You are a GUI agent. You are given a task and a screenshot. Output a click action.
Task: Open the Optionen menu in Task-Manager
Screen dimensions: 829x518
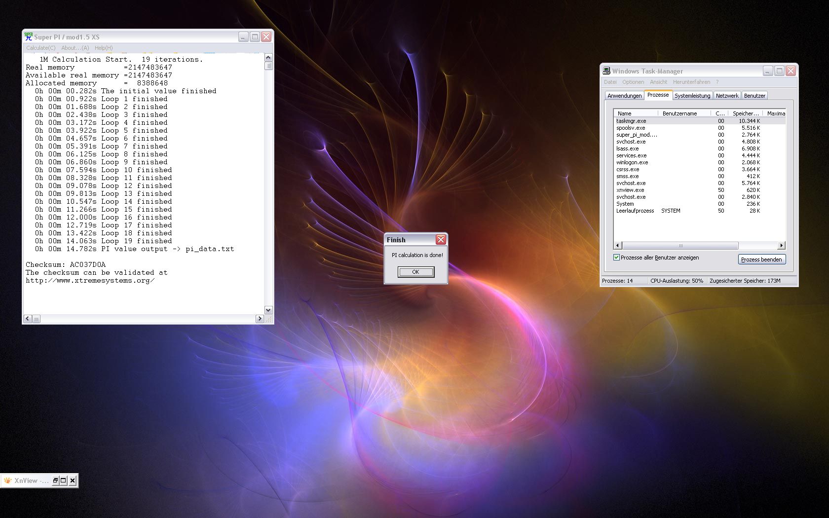click(x=633, y=82)
